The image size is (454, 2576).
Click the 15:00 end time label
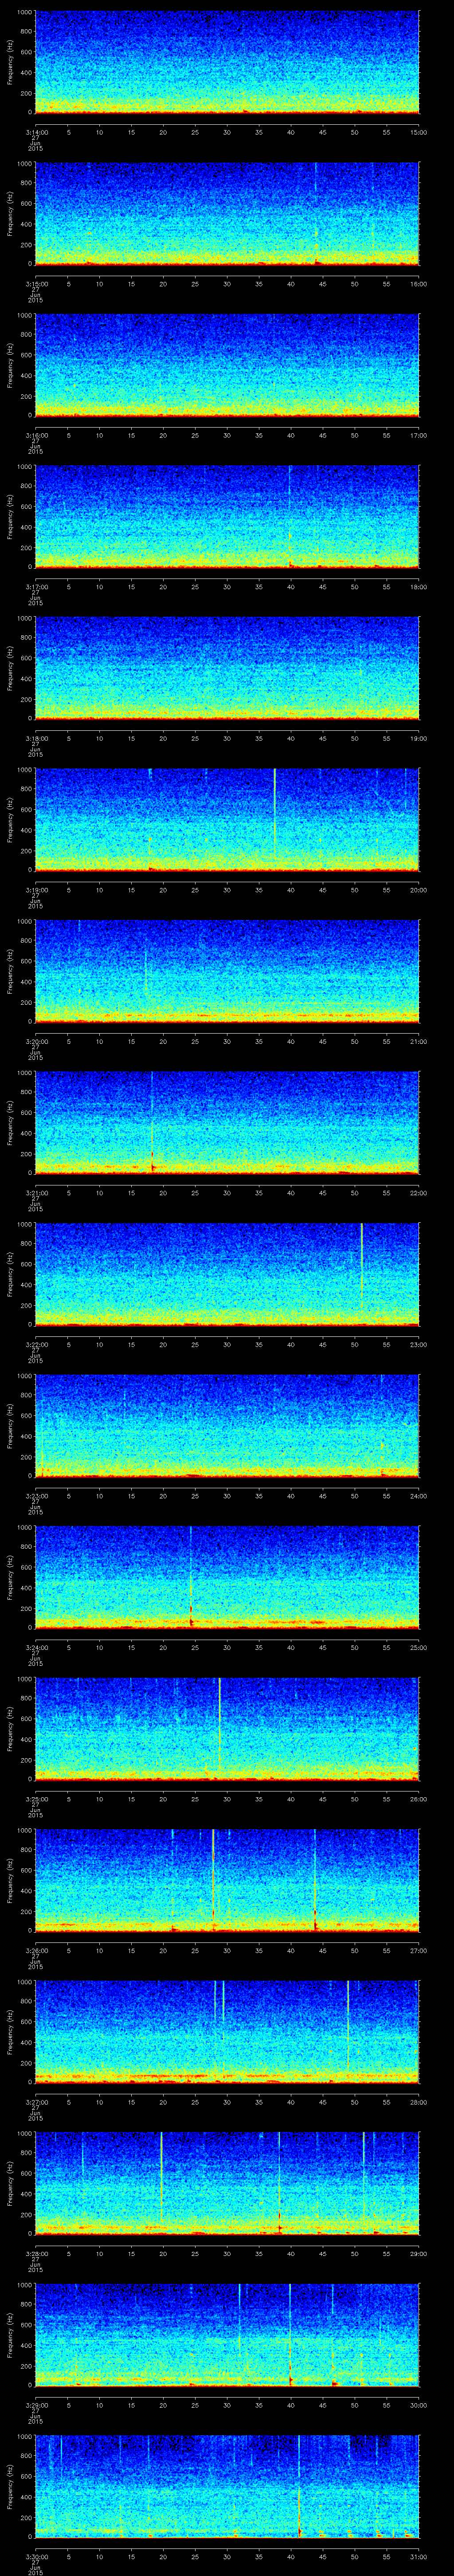(419, 132)
